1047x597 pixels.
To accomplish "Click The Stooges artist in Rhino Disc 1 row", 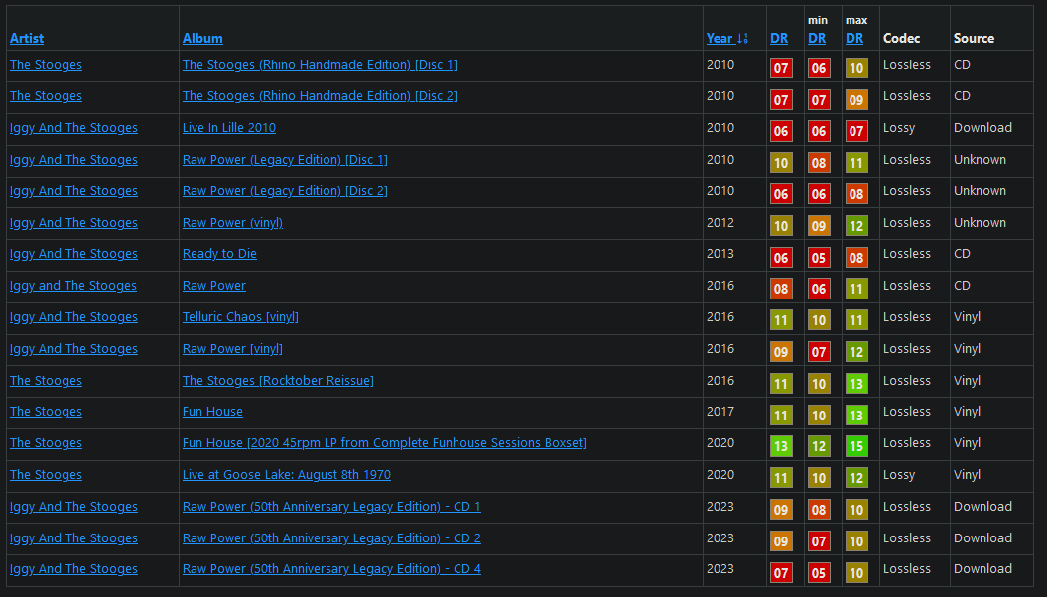I will 46,65.
